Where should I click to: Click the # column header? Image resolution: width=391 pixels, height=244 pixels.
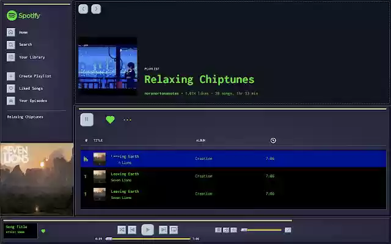86,140
